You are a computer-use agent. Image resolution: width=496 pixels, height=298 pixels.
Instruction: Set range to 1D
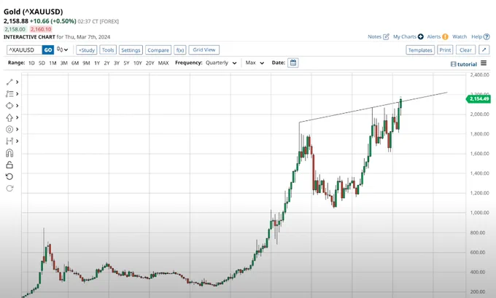pos(31,63)
